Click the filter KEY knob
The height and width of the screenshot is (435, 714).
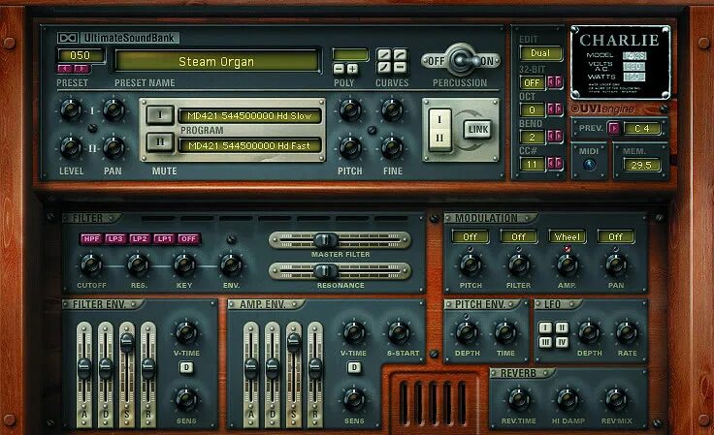point(184,265)
